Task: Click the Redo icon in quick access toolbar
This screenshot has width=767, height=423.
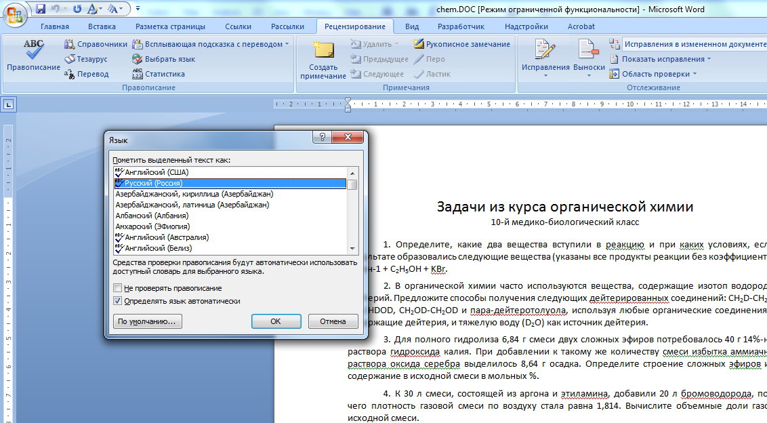Action: pyautogui.click(x=77, y=9)
